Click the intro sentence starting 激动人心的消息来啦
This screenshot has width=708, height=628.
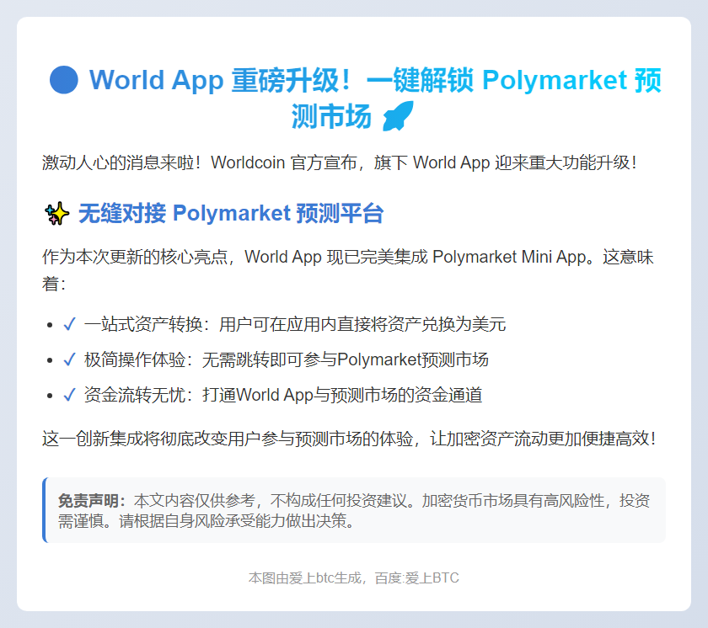(339, 162)
